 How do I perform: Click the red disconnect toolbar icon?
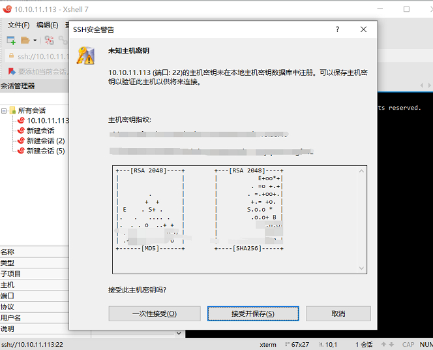click(x=50, y=40)
